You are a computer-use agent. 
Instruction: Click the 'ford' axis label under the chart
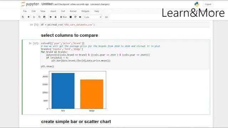point(63,111)
